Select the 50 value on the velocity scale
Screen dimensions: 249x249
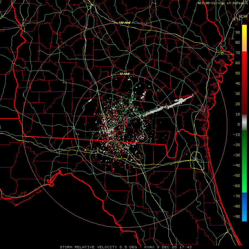point(238,73)
